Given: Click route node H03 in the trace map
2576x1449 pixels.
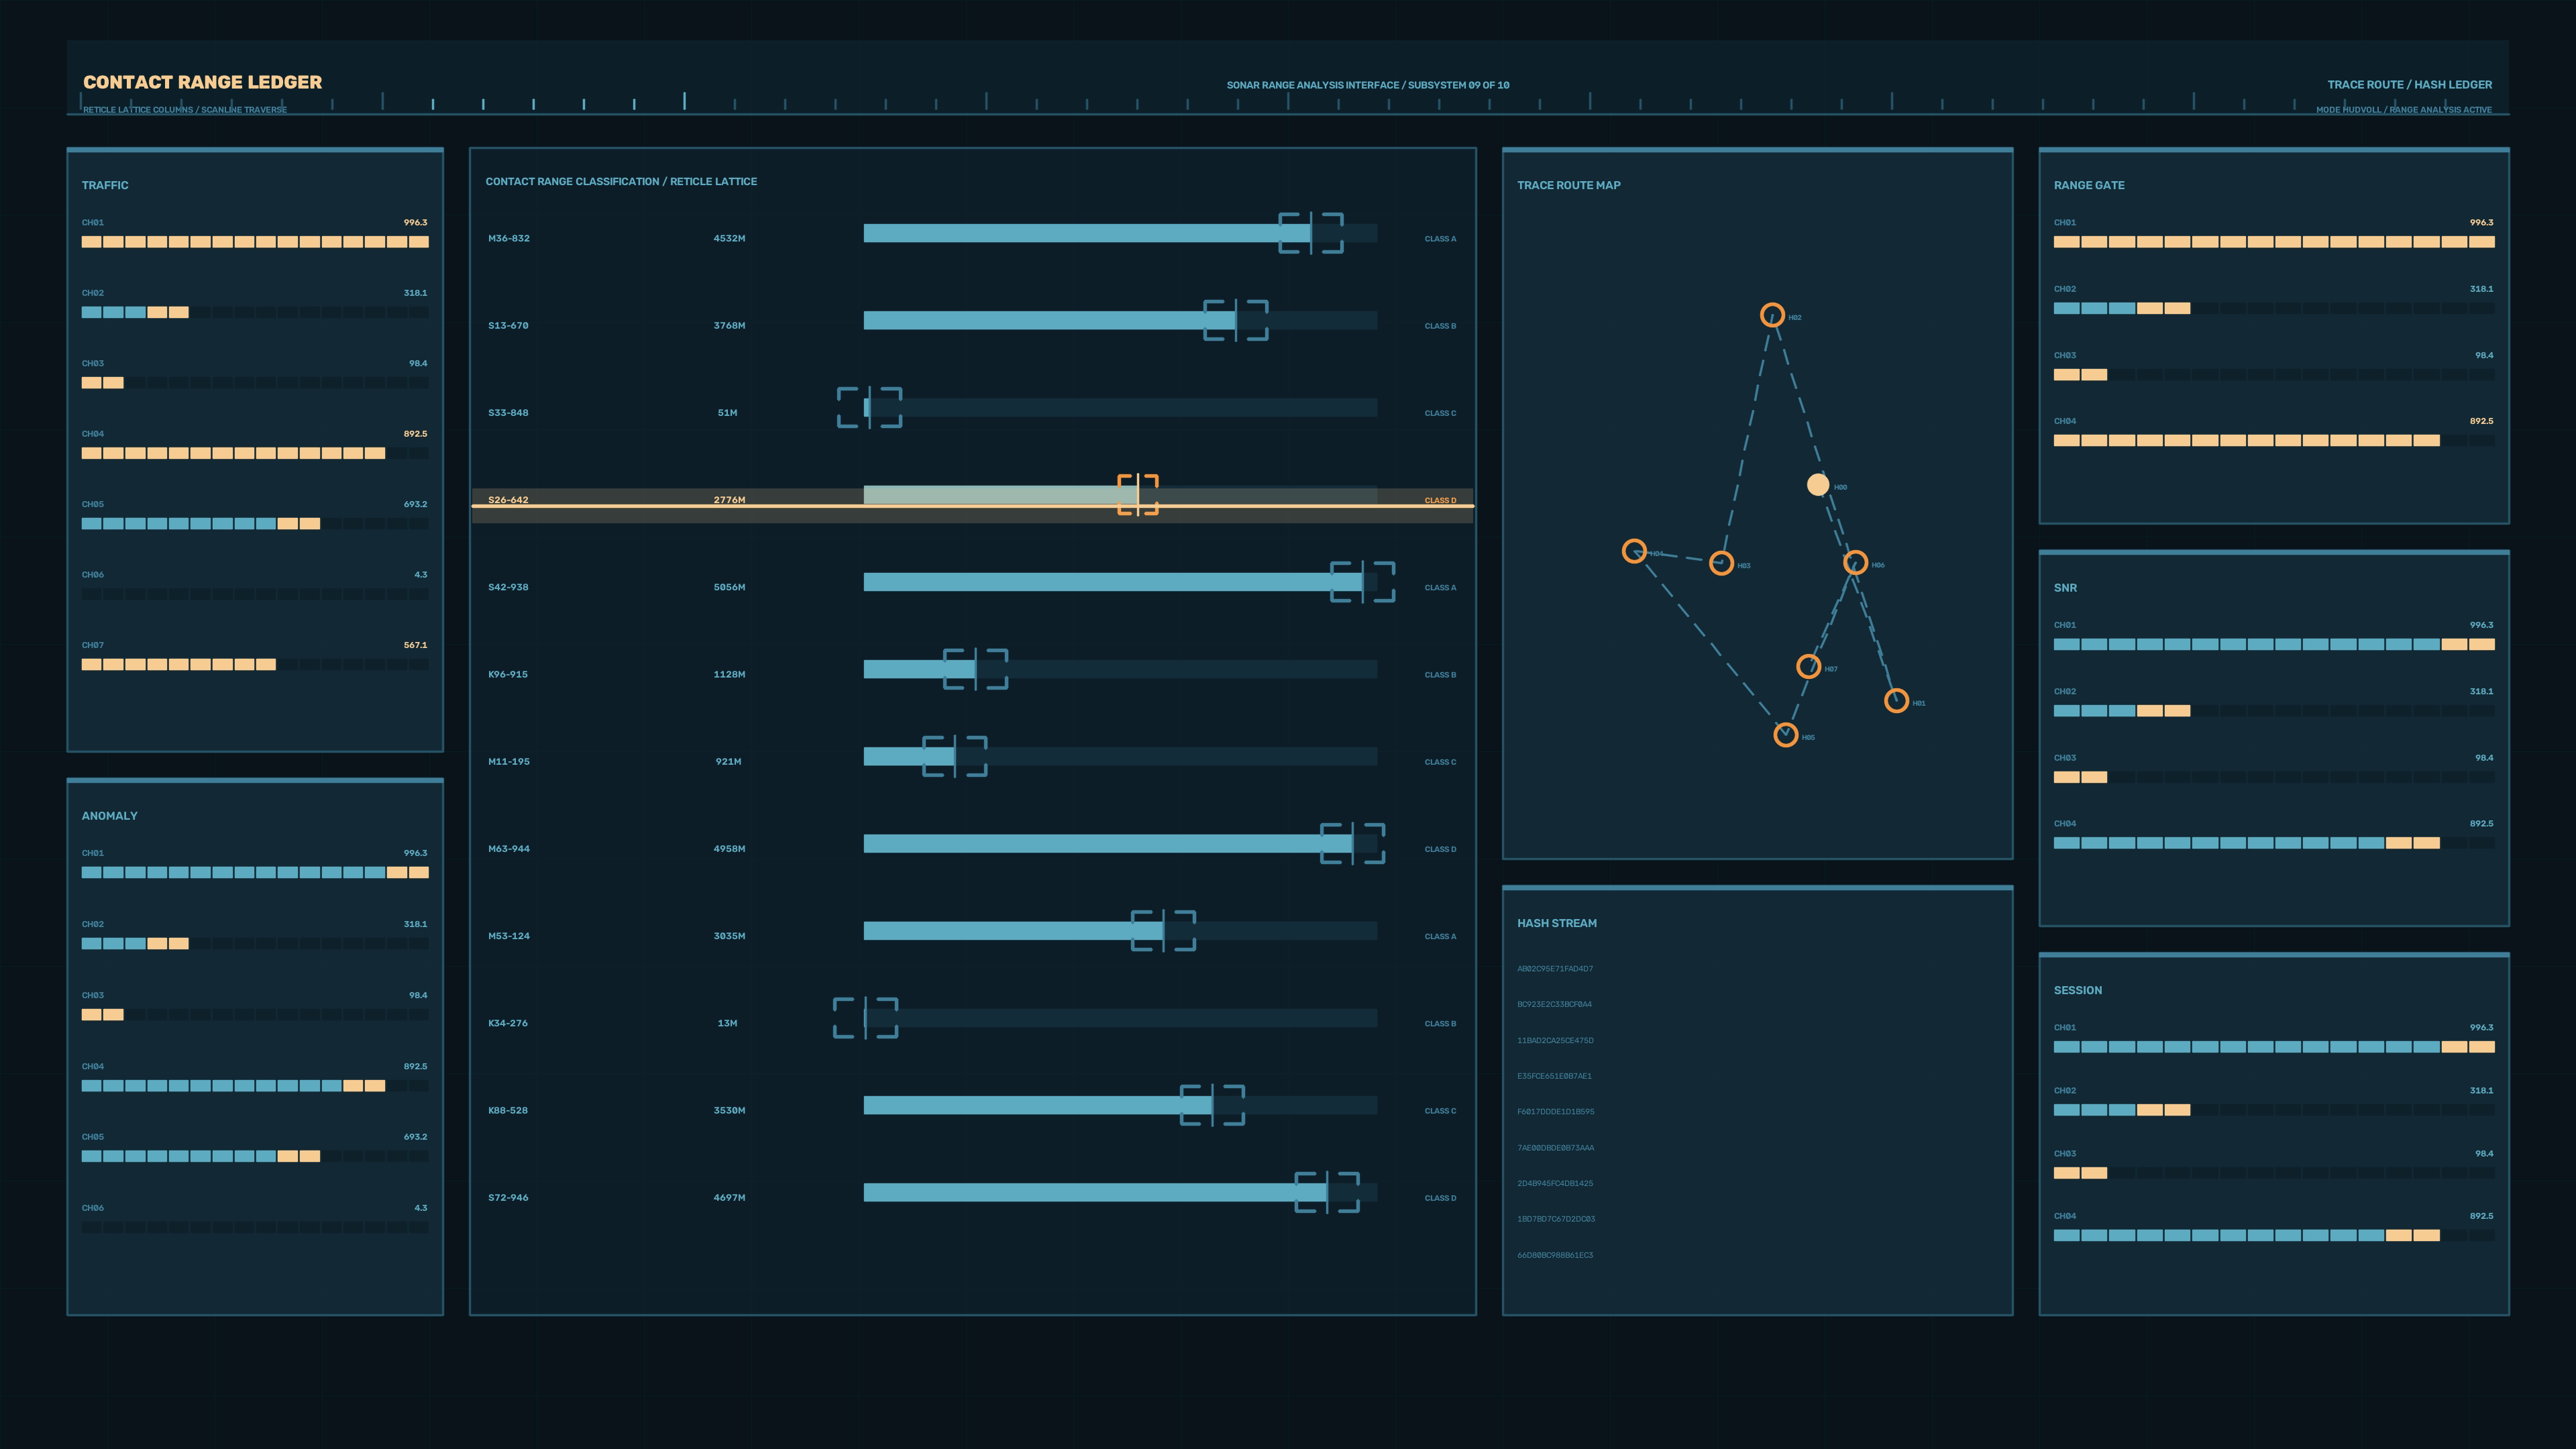Looking at the screenshot, I should 1721,564.
